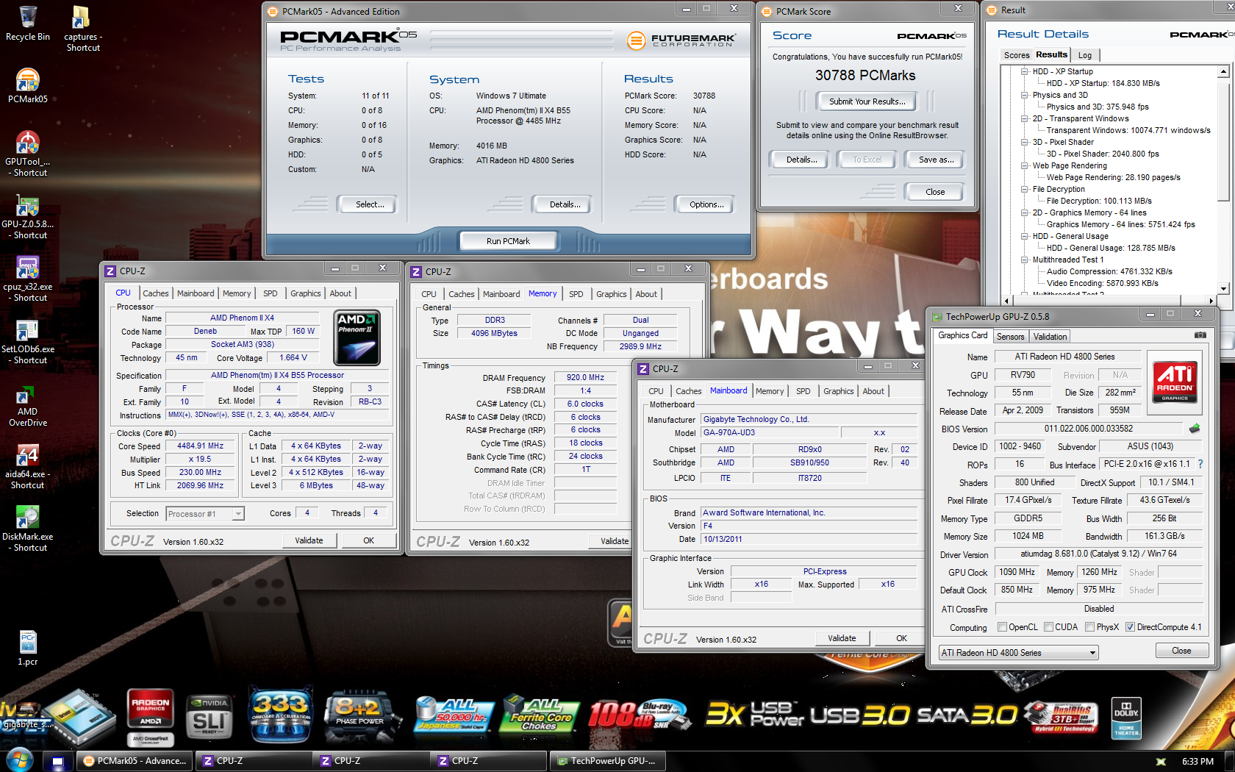Viewport: 1235px width, 772px height.
Task: Click Run PCMark button
Action: tap(508, 241)
